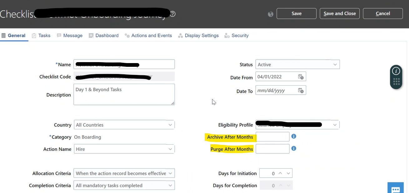The width and height of the screenshot is (409, 193).
Task: Switch to the Security tab
Action: [x=240, y=35]
